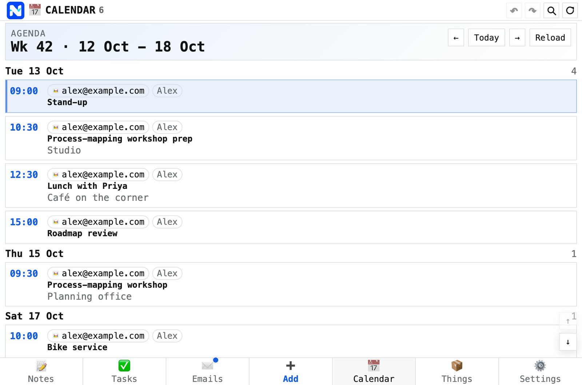Viewport: 582px width, 385px height.
Task: Undo the last action
Action: pos(514,11)
